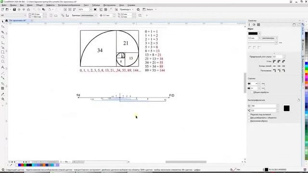This screenshot has height=173, width=308.
Task: Switch to the document tab 'cdr'
Action: 18,20
